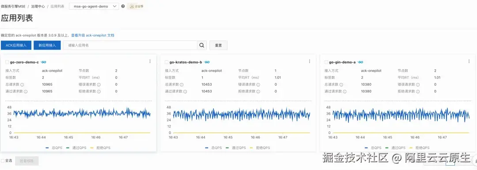Image resolution: width=477 pixels, height=170 pixels.
Task: Toggle 通过QPS legend in go-kratos-demo-b chart
Action: coord(236,148)
